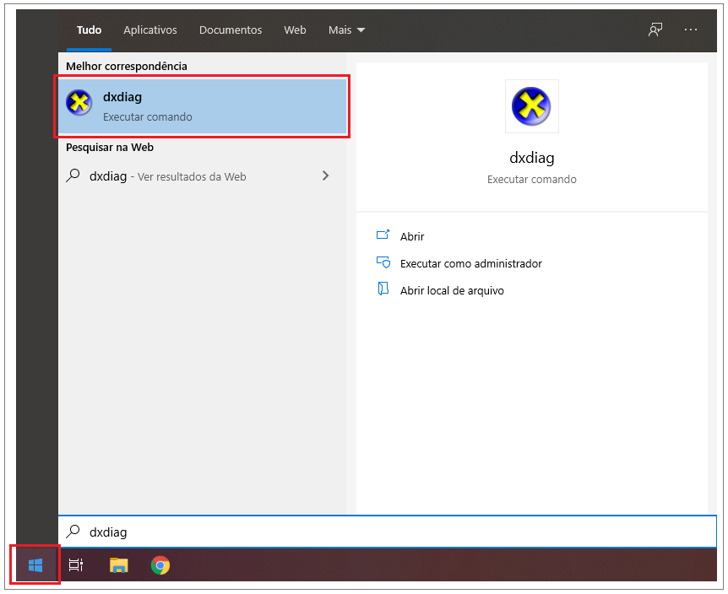This screenshot has height=594, width=728.
Task: Select the Documentos tab
Action: tap(231, 30)
